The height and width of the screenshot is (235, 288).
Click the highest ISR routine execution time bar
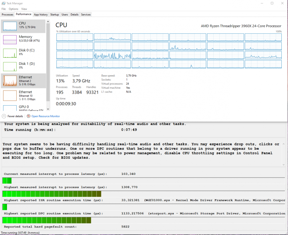(x=5, y=207)
